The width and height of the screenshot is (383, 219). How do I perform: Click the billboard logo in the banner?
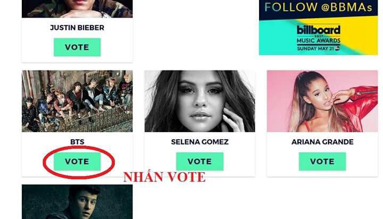tap(319, 30)
